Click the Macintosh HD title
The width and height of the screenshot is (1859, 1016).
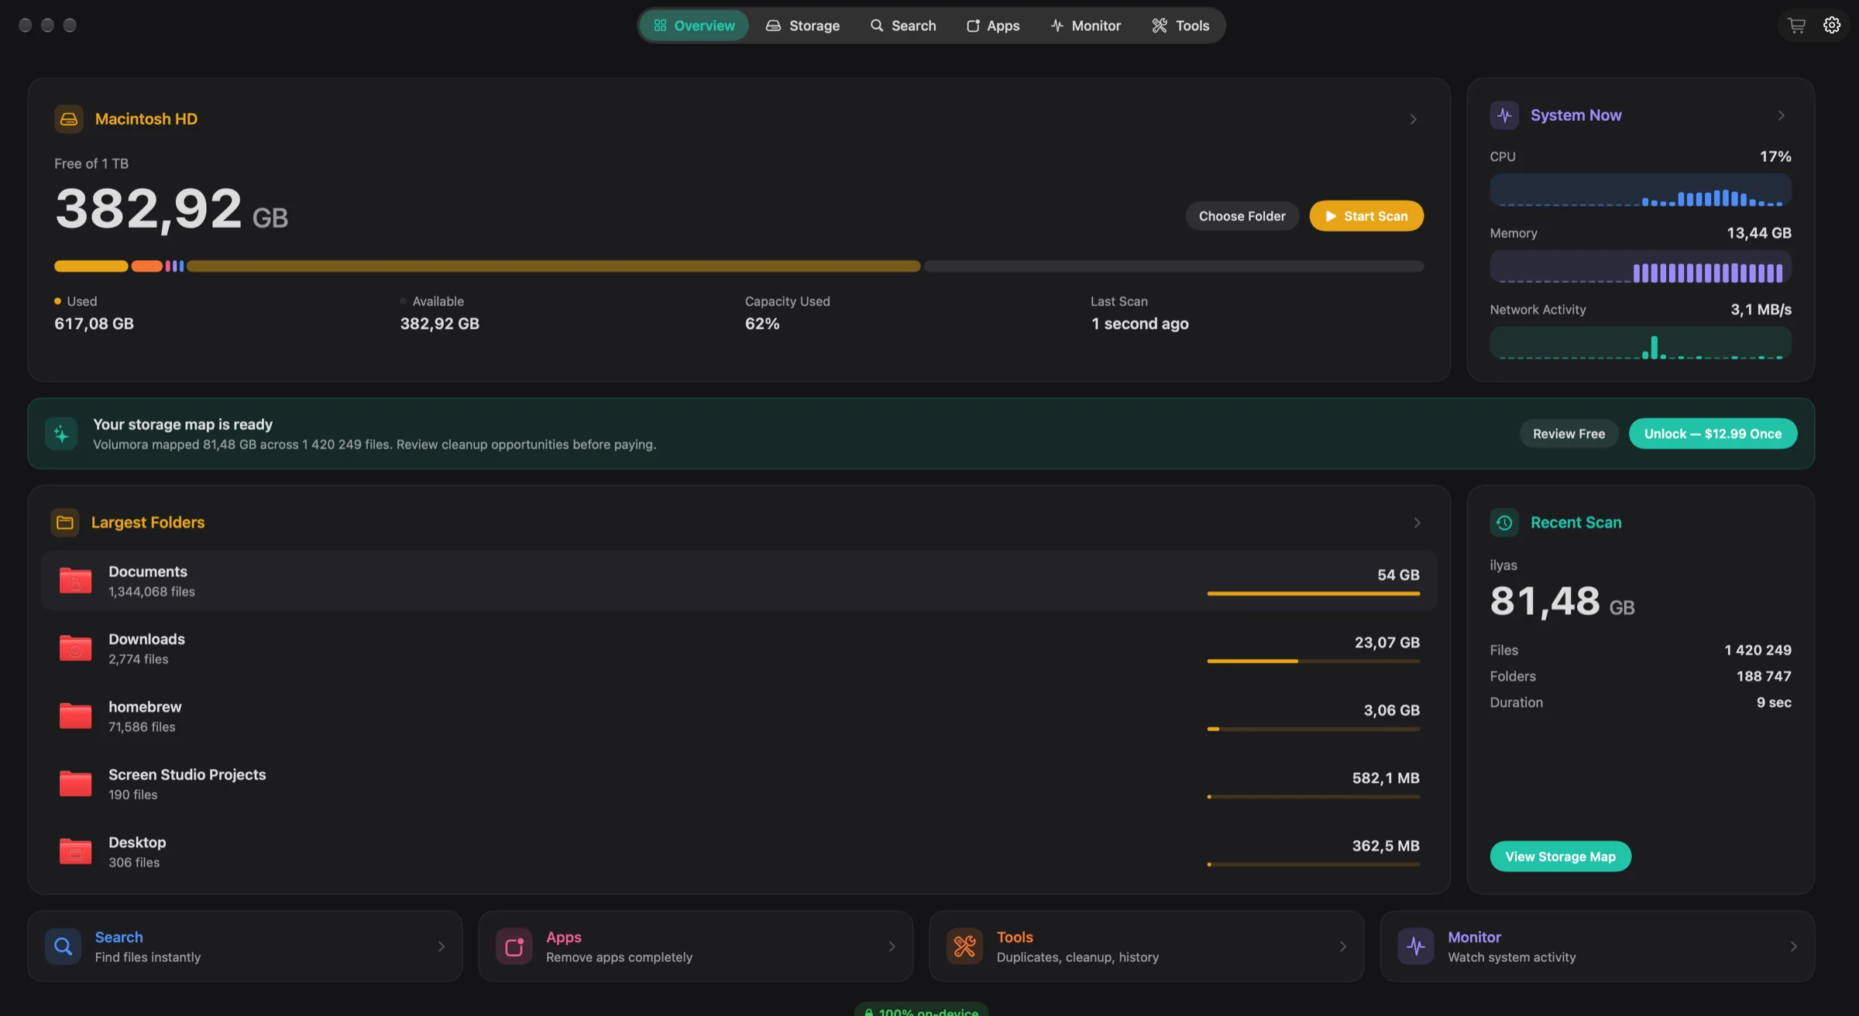146,119
